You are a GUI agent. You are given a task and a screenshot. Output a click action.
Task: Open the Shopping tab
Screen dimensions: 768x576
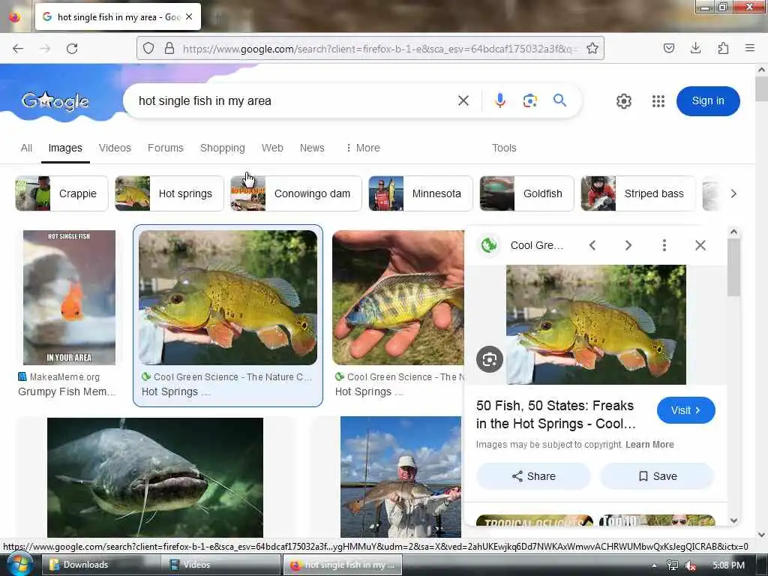tap(222, 148)
